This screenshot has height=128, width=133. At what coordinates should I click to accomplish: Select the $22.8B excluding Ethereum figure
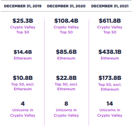66,78
